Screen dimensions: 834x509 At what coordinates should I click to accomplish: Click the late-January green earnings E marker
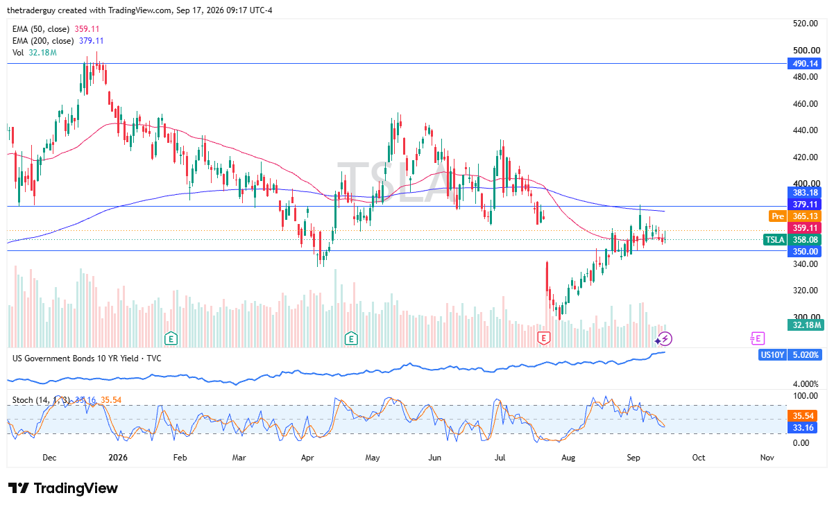point(170,338)
